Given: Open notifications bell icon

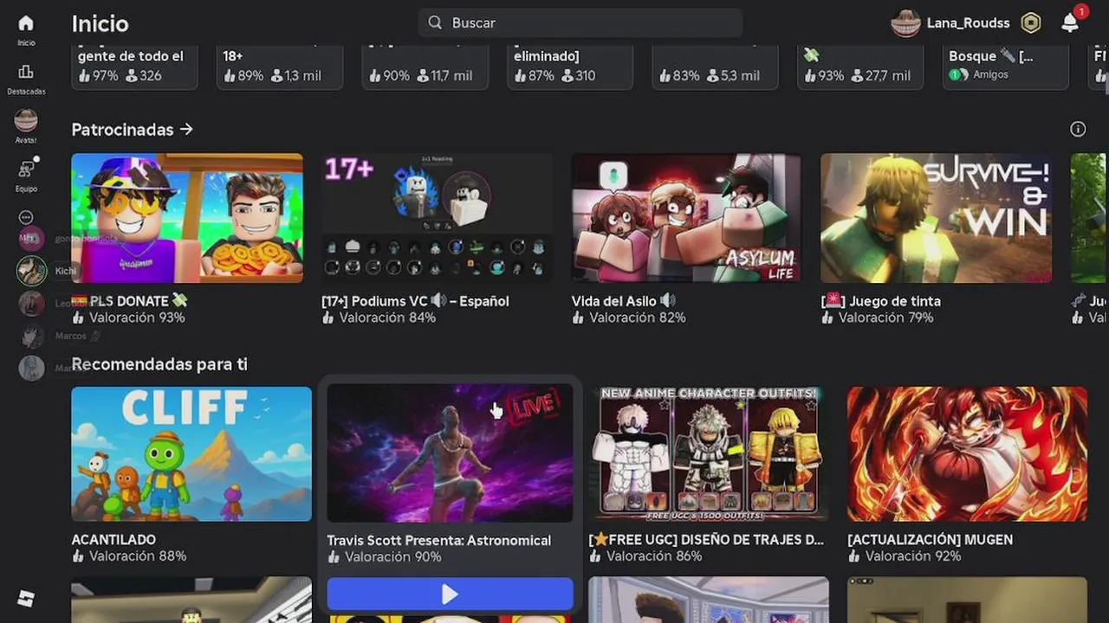Looking at the screenshot, I should 1071,23.
